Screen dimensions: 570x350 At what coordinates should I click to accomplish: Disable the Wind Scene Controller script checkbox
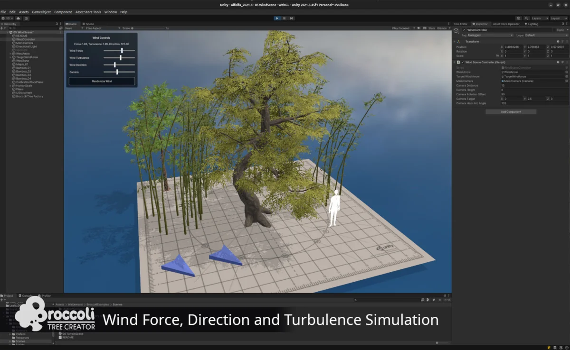[x=463, y=62]
